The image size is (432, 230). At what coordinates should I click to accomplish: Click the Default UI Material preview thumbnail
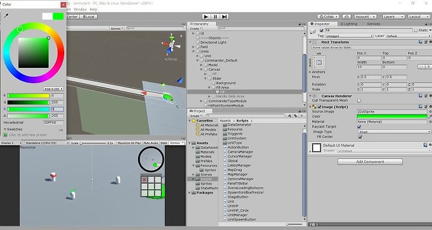click(317, 148)
